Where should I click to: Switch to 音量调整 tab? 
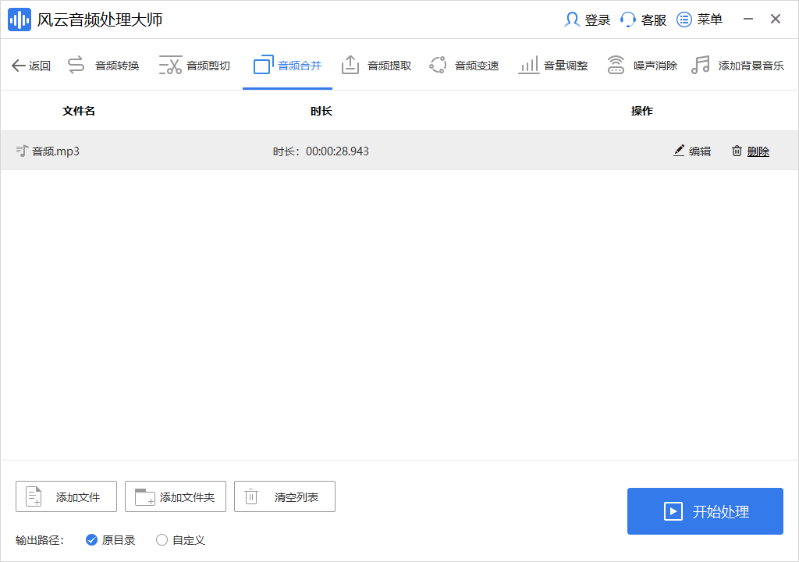pos(566,66)
